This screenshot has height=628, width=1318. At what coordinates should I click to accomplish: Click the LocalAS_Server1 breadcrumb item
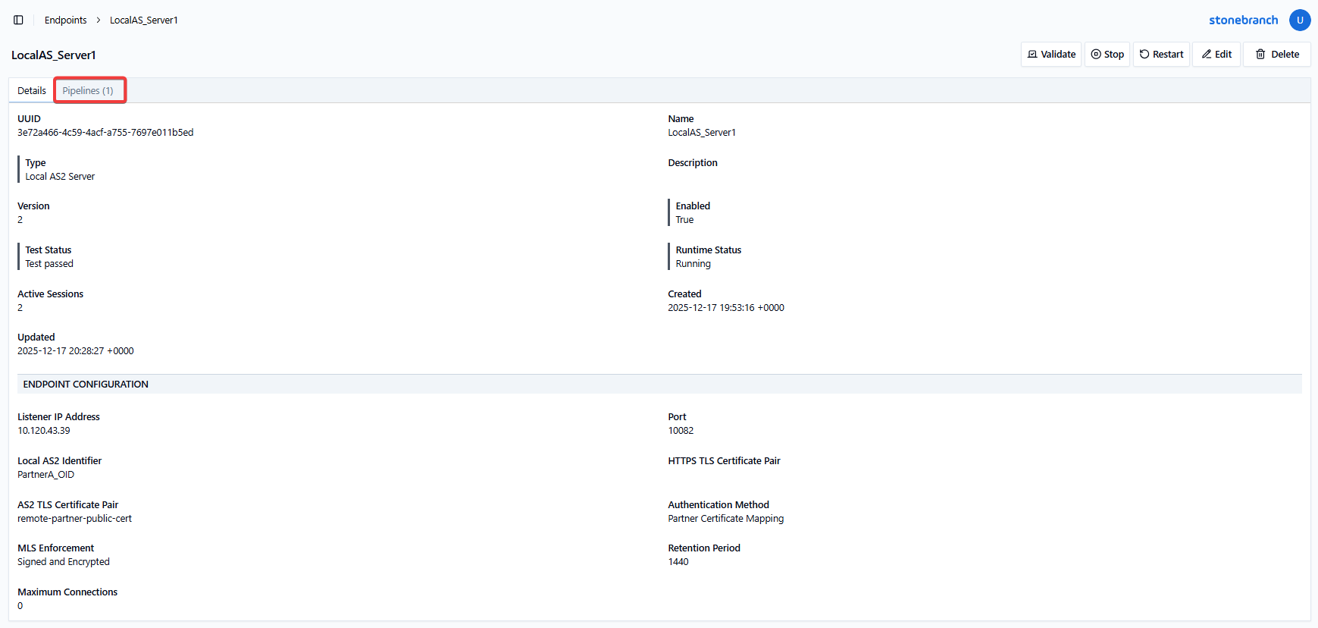[143, 20]
